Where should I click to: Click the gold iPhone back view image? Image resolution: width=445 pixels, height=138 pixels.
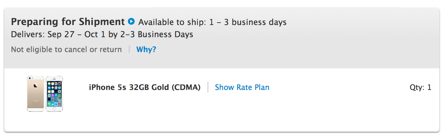[x=36, y=94]
